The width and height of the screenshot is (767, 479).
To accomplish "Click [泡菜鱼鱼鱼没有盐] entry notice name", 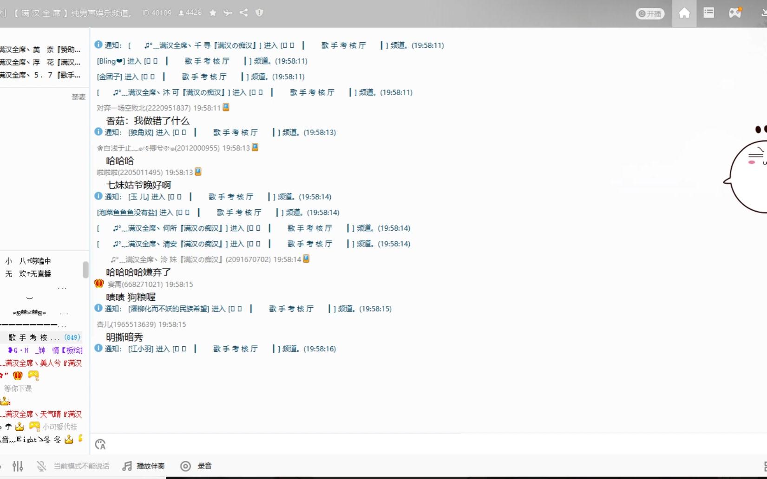I will 127,213.
